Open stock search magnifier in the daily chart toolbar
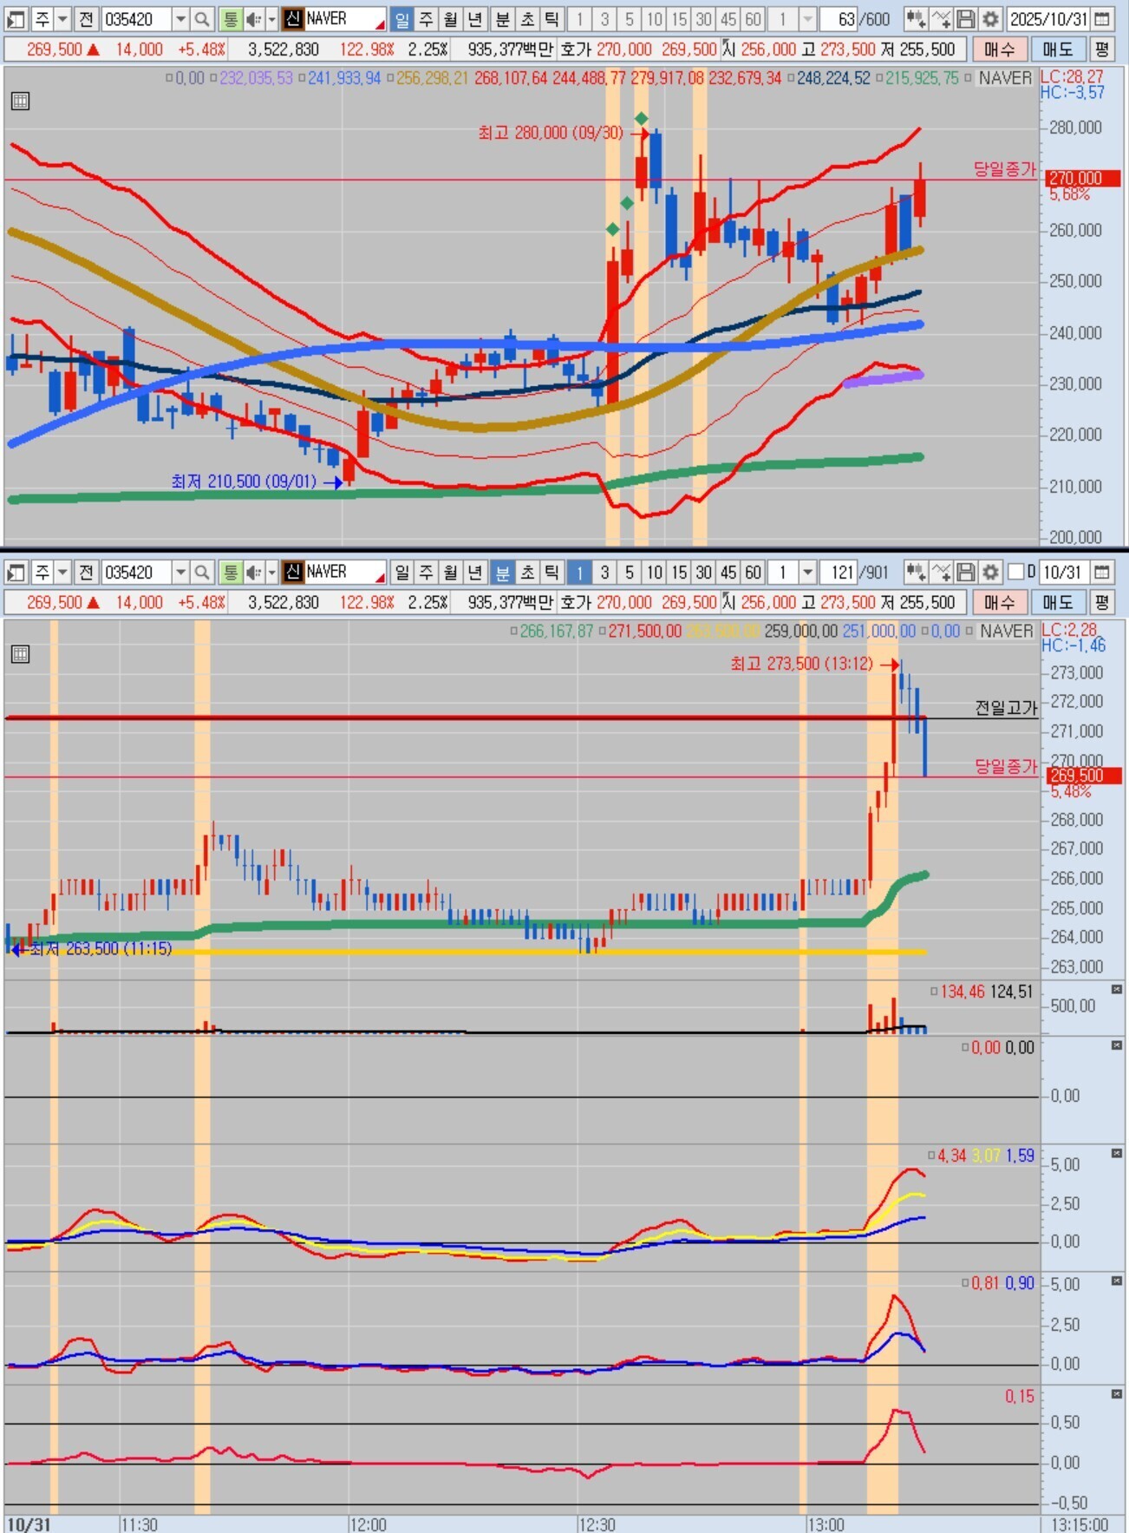The height and width of the screenshot is (1533, 1129). (202, 19)
